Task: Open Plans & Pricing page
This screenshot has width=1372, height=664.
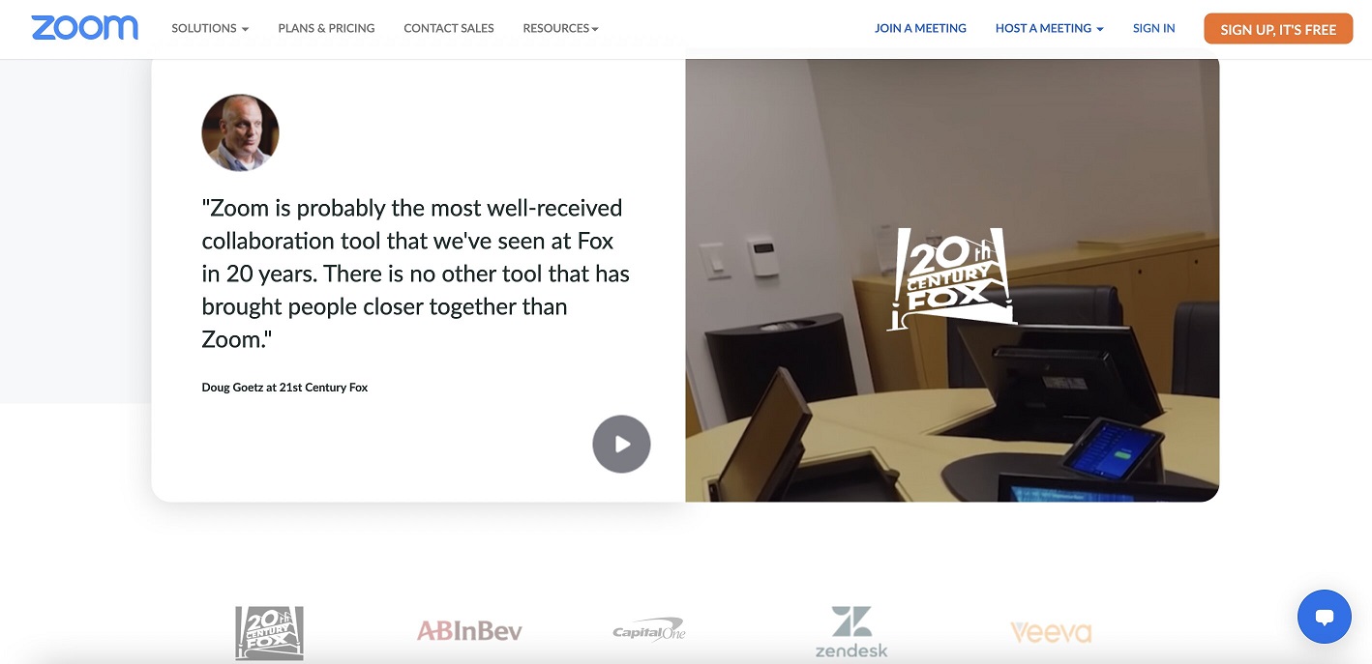Action: [x=326, y=28]
